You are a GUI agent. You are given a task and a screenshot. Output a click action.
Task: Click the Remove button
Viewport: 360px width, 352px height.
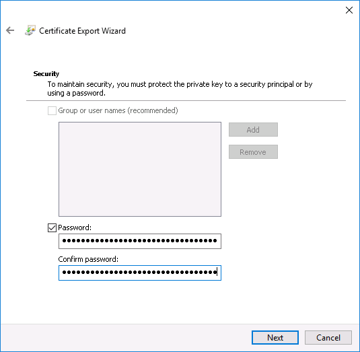[253, 152]
